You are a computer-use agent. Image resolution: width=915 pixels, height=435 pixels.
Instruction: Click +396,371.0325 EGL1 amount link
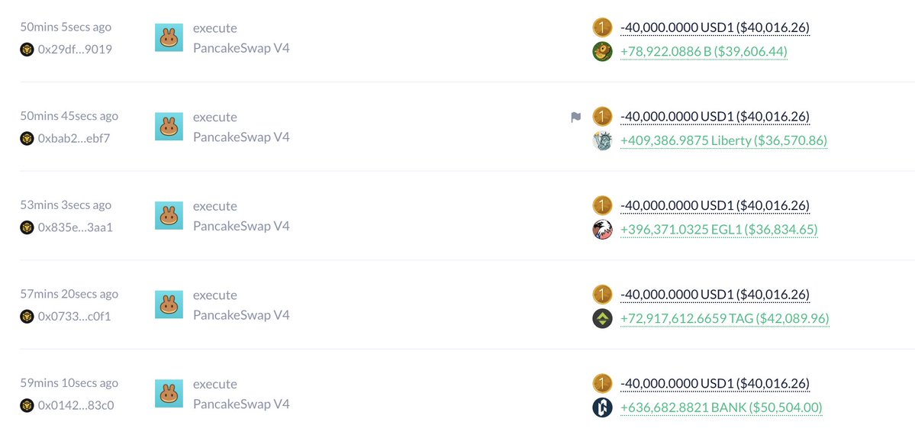point(719,230)
